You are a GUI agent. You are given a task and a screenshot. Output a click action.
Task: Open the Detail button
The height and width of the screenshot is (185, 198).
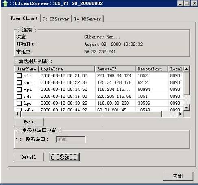click(x=29, y=157)
